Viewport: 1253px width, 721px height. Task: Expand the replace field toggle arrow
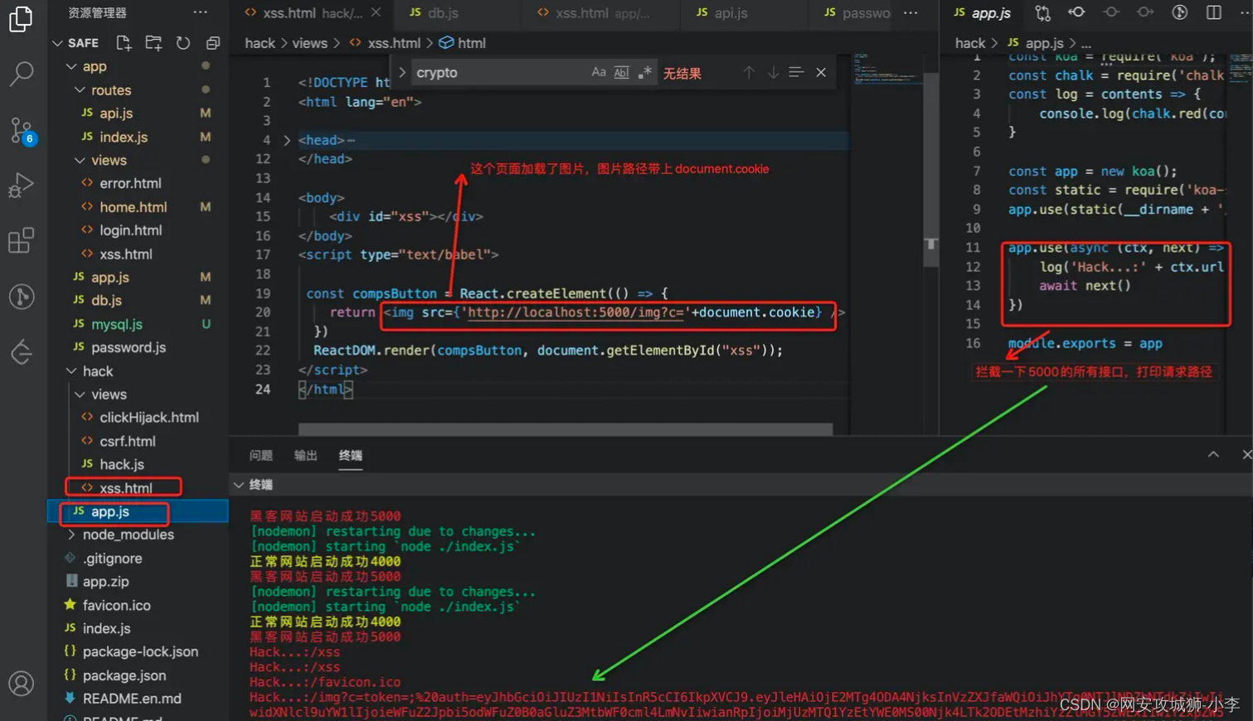coord(402,72)
